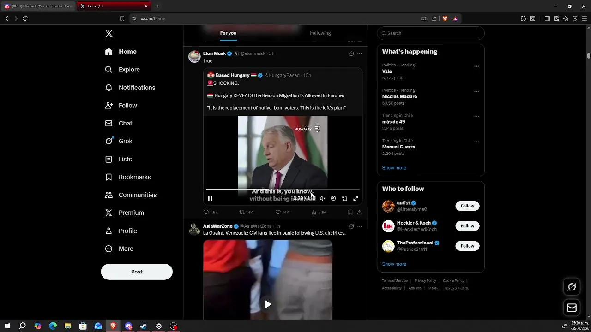Open the floating Grok button
Image resolution: width=591 pixels, height=332 pixels.
[572, 287]
